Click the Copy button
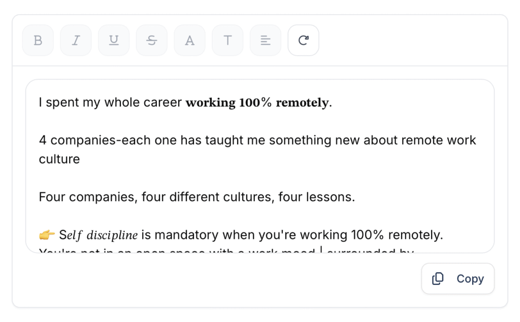The width and height of the screenshot is (520, 322). 458,278
